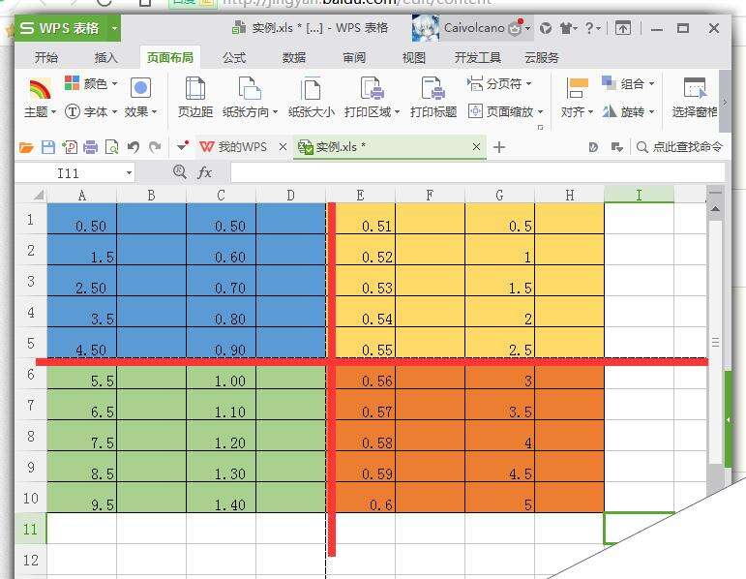The image size is (746, 579).
Task: Click the print preview icon
Action: pyautogui.click(x=111, y=147)
